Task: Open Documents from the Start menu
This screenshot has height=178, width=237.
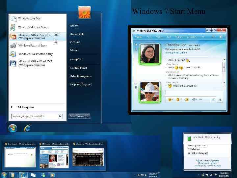Action: 77,34
